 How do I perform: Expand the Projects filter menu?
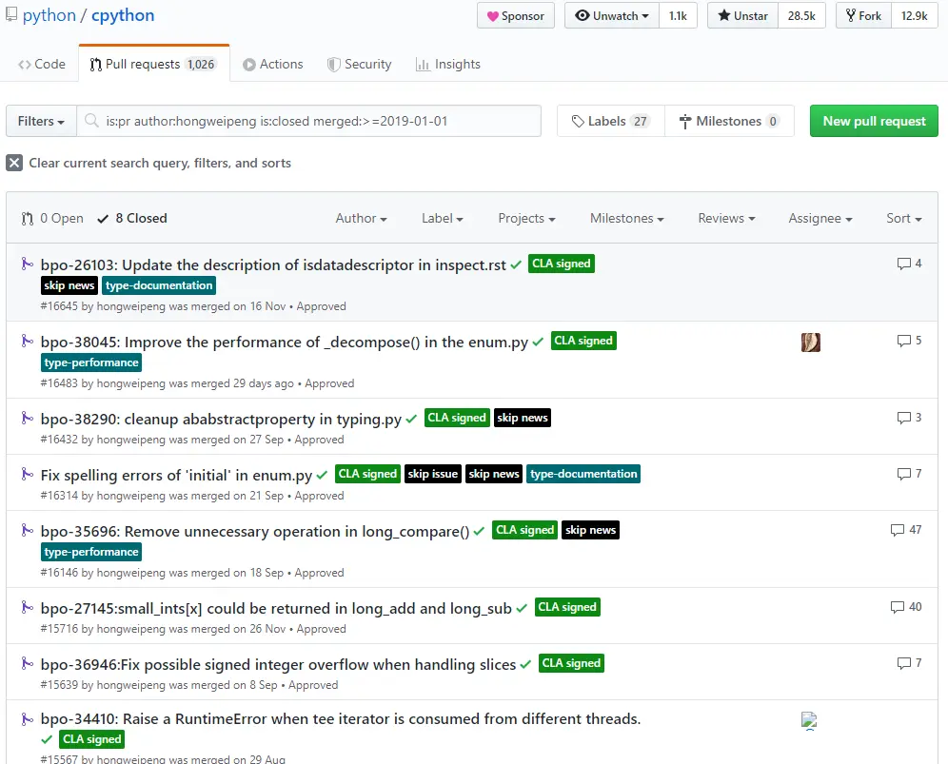[526, 218]
